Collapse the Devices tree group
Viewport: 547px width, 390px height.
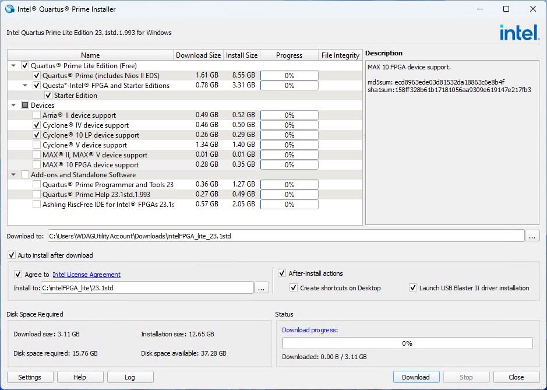tap(13, 105)
